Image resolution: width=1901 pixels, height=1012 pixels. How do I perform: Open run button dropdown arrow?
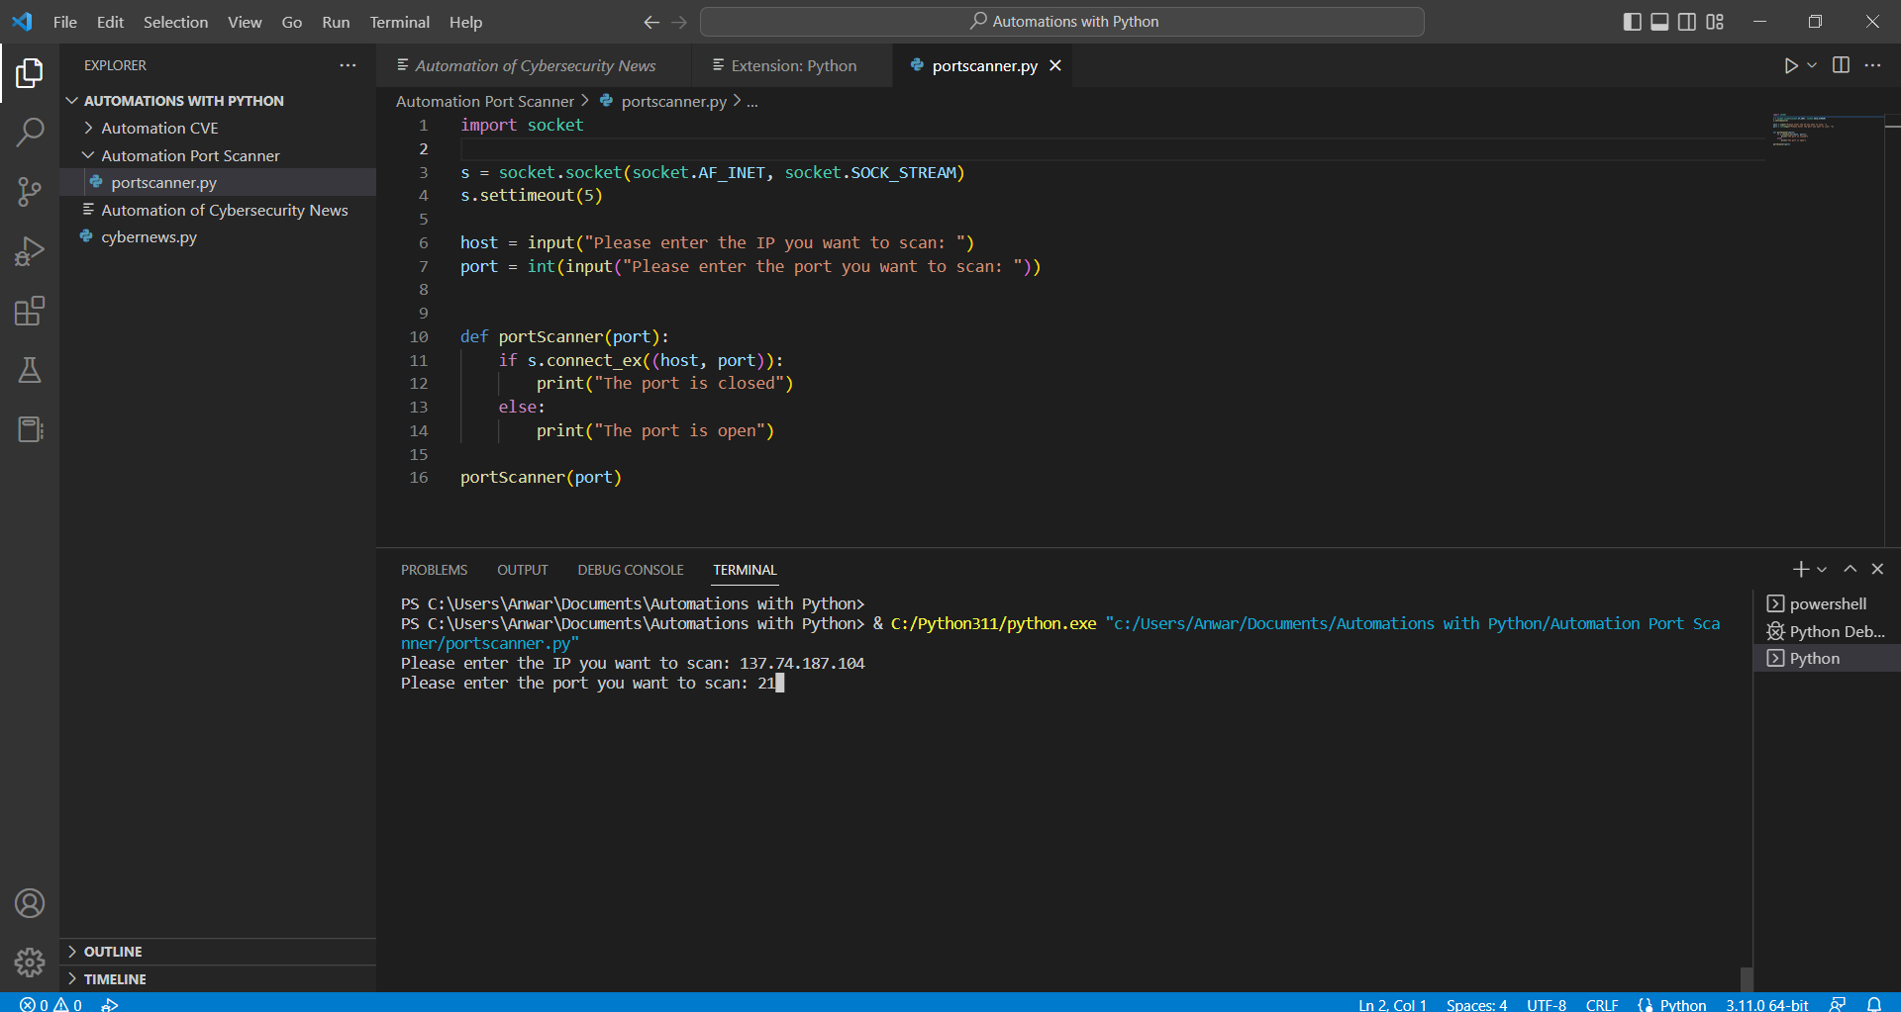1812,65
